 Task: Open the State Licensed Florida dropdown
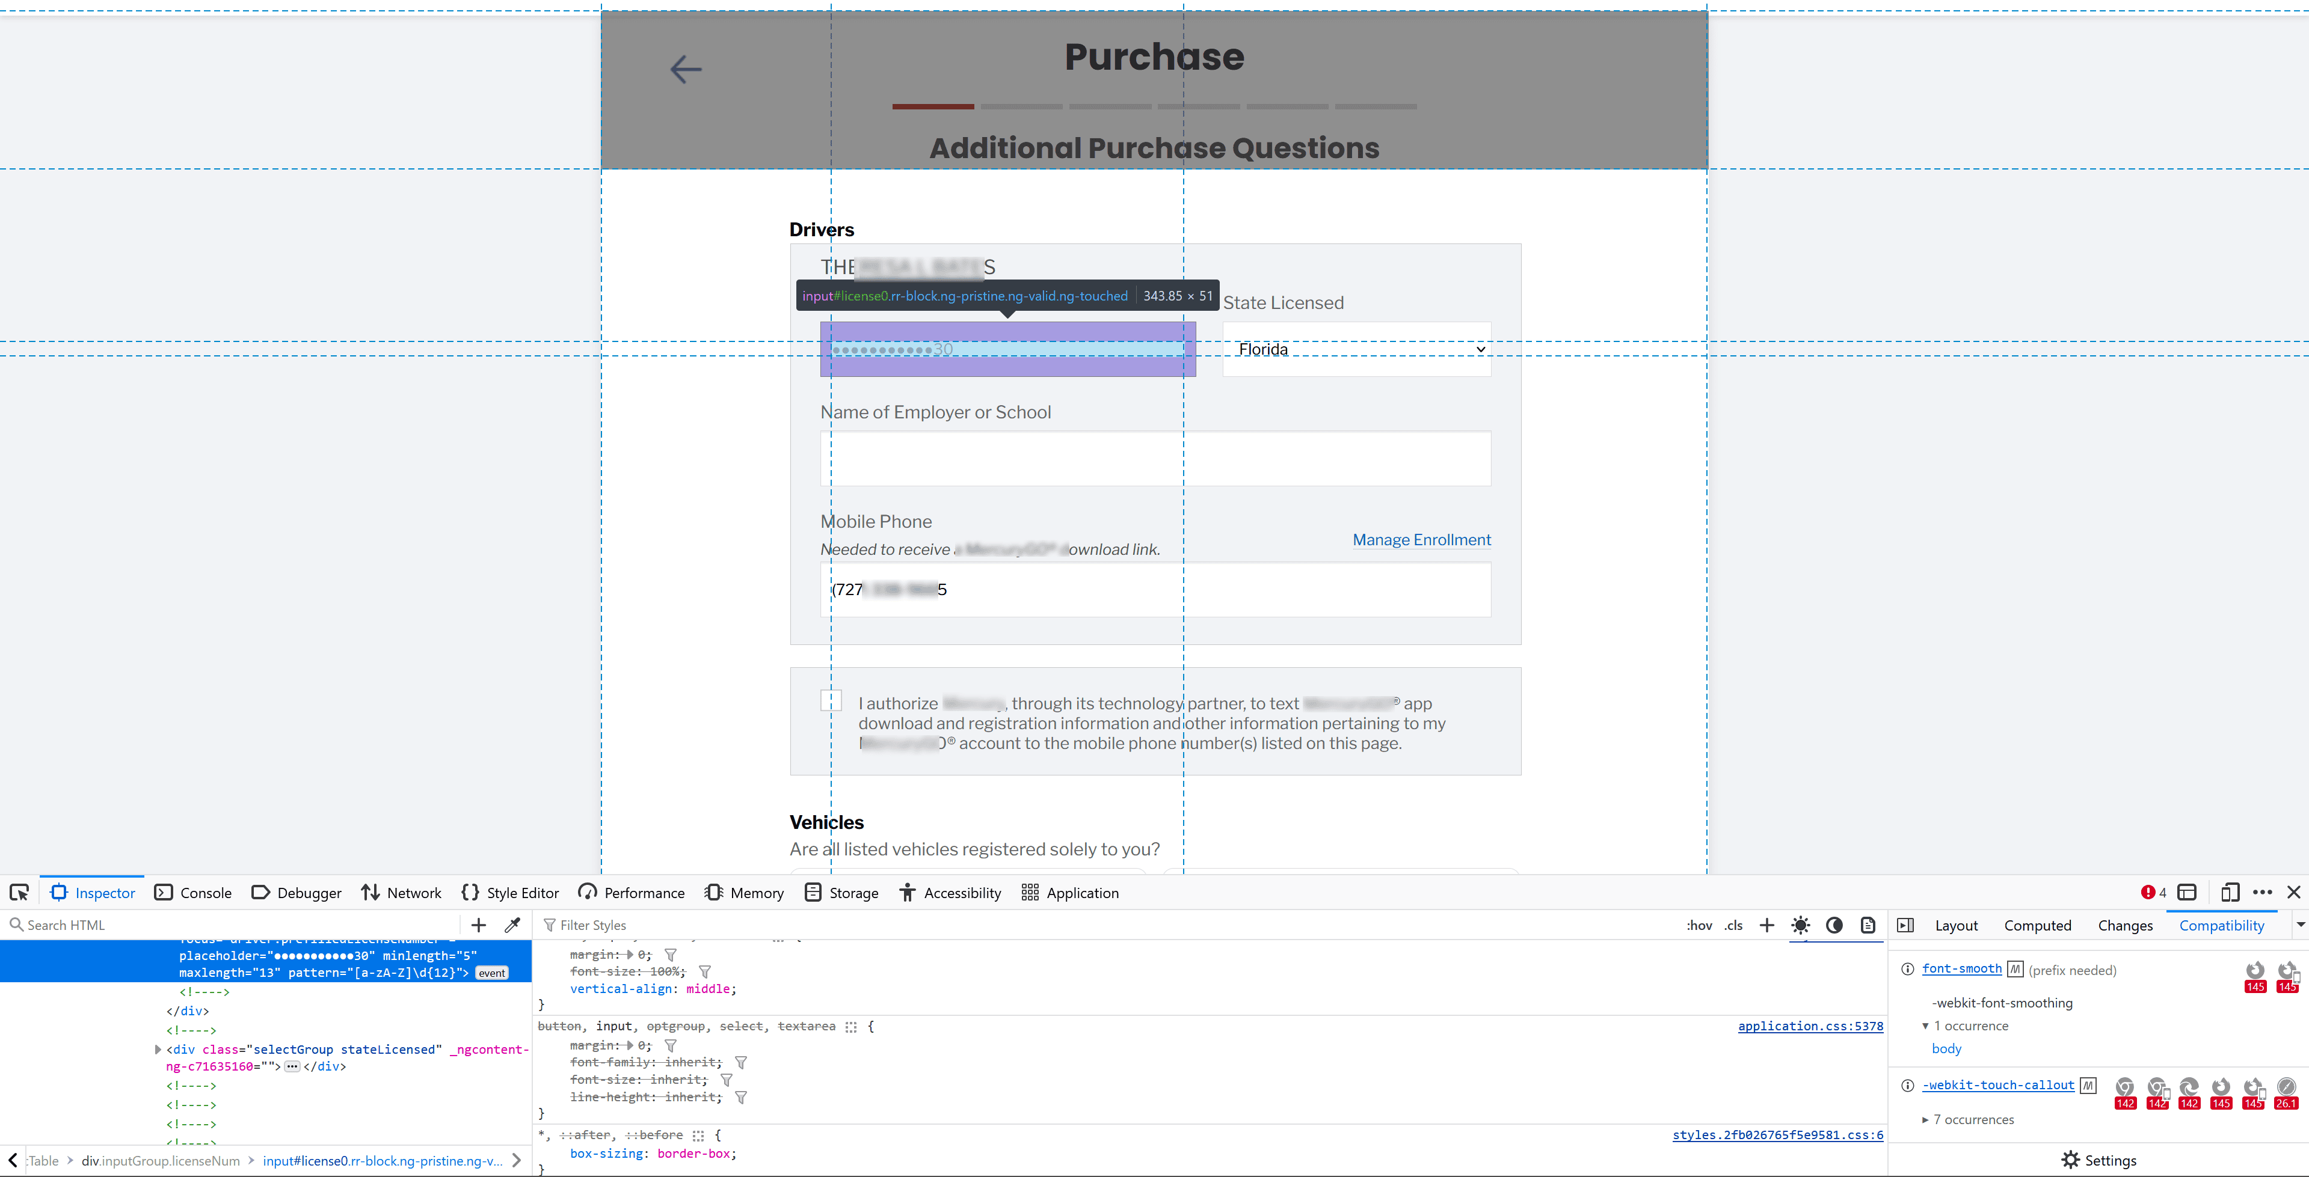[x=1356, y=349]
